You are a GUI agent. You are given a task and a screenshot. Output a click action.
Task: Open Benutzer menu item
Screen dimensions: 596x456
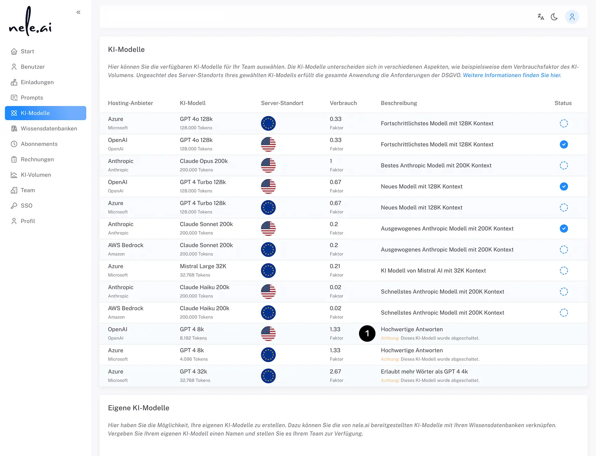[46, 67]
